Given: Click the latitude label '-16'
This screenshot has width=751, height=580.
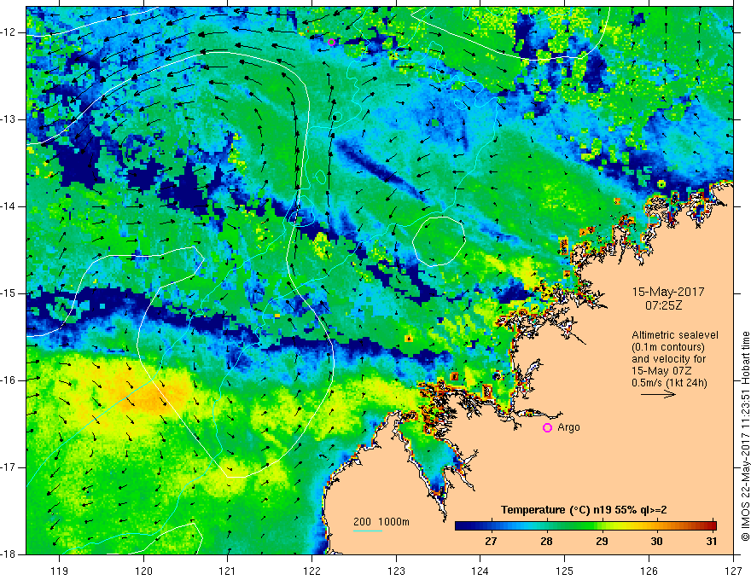Looking at the screenshot, I should point(9,380).
